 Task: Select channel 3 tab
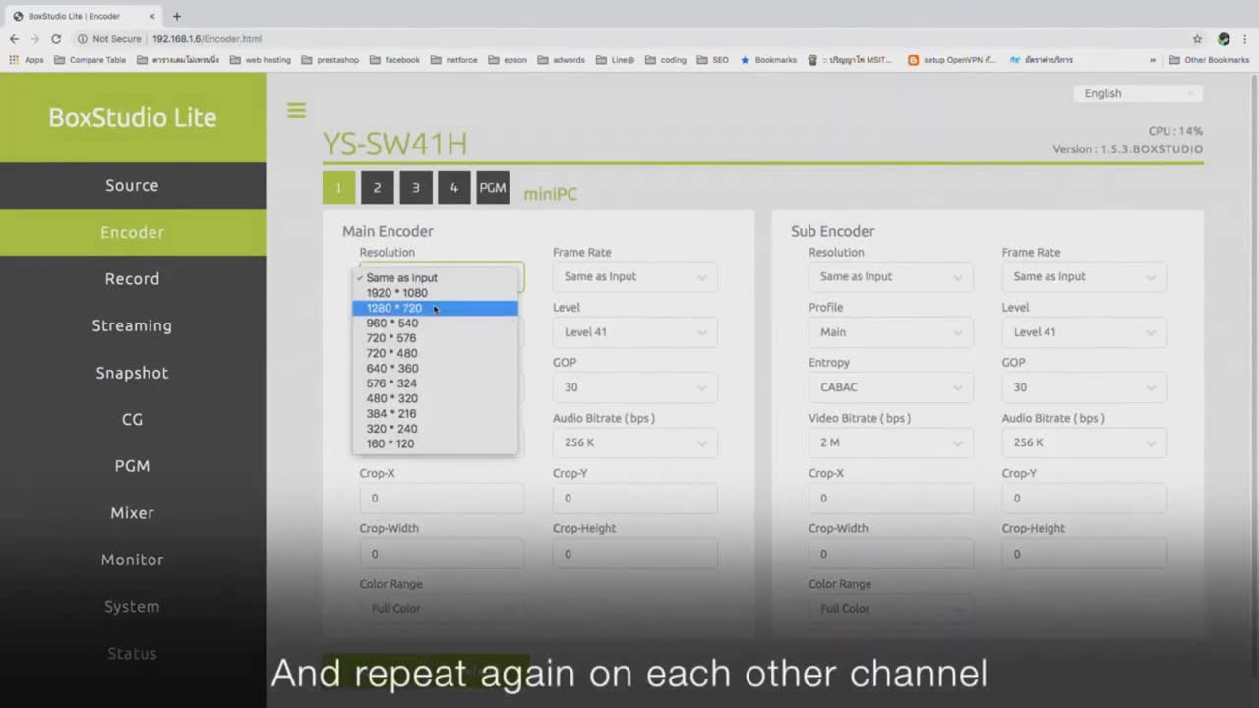[x=415, y=188]
